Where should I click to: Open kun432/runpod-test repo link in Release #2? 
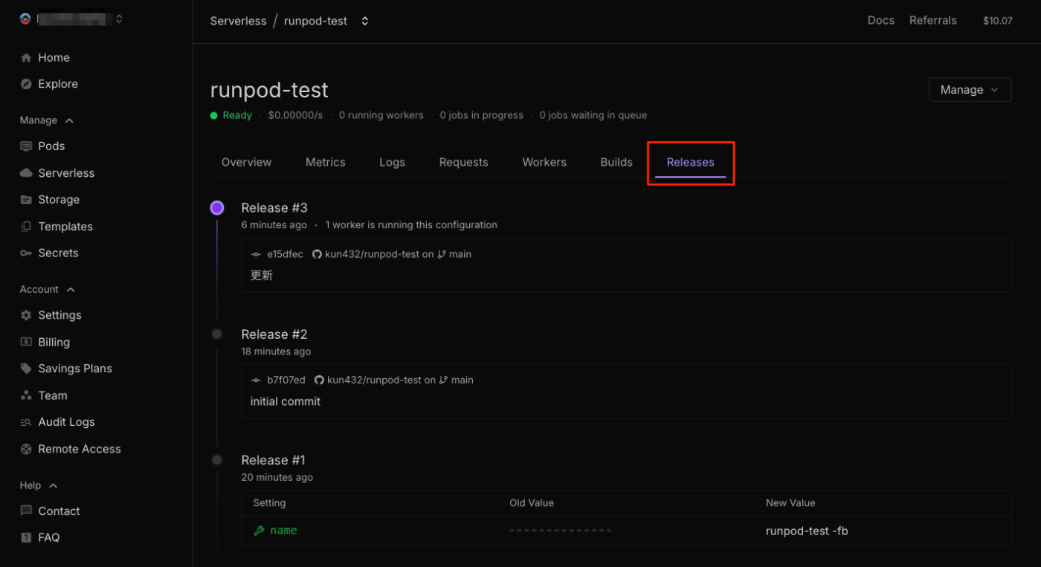pyautogui.click(x=374, y=380)
